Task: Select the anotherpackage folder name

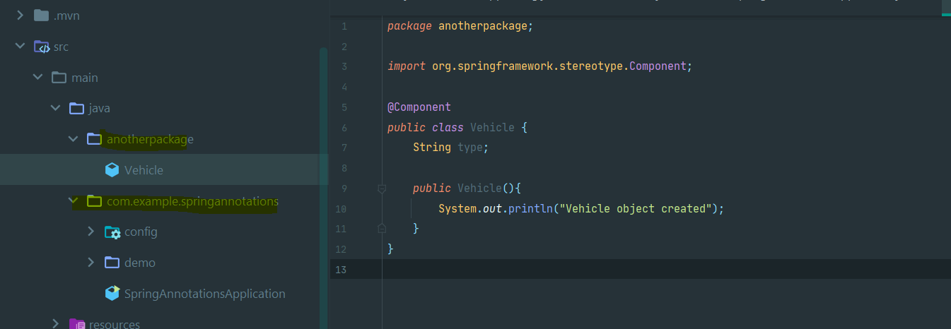Action: tap(150, 139)
